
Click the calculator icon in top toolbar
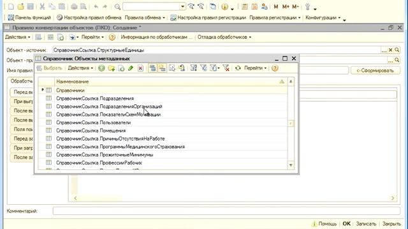coord(244,6)
